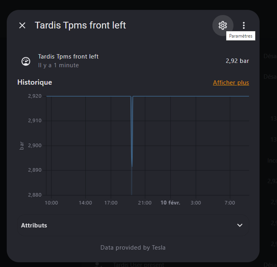The height and width of the screenshot is (267, 277).
Task: Click the "bar" unit label on y-axis
Action: click(x=22, y=145)
